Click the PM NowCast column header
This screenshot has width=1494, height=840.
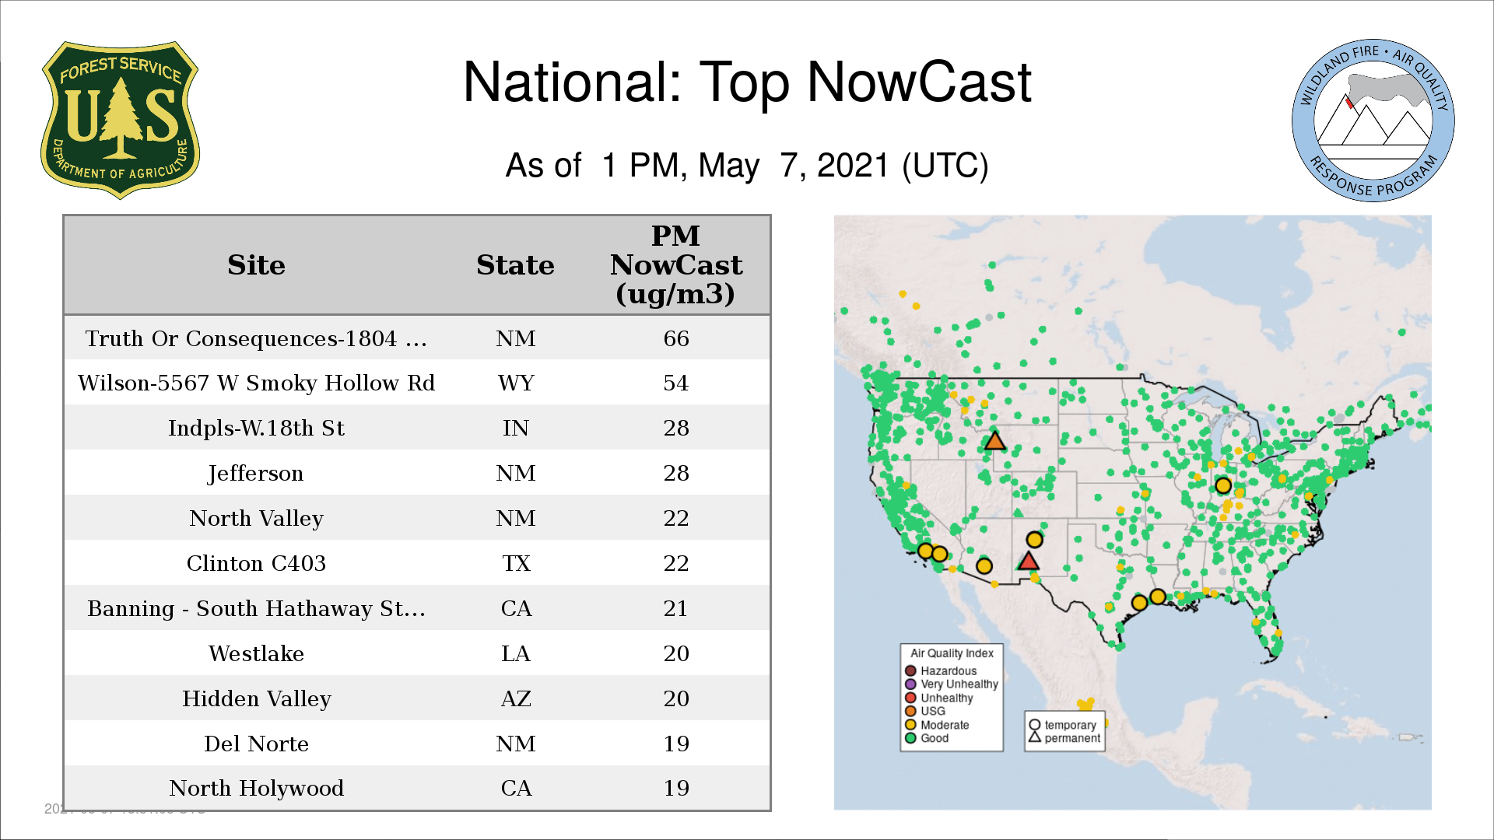[x=675, y=265]
